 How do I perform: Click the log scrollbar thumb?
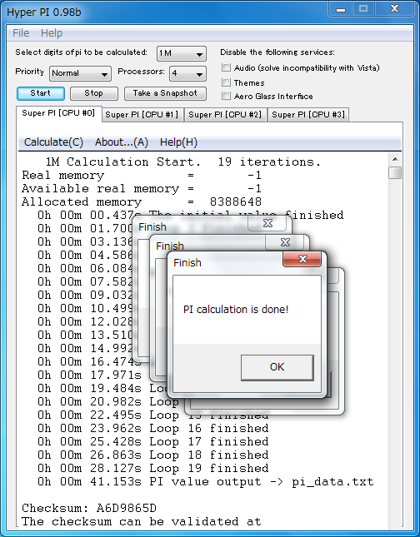(395, 172)
